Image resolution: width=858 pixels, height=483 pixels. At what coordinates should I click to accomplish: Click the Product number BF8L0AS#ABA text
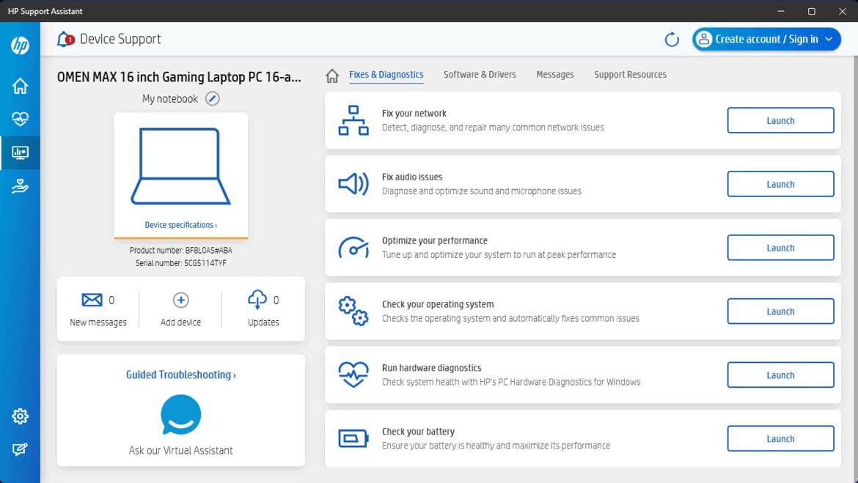pos(180,250)
